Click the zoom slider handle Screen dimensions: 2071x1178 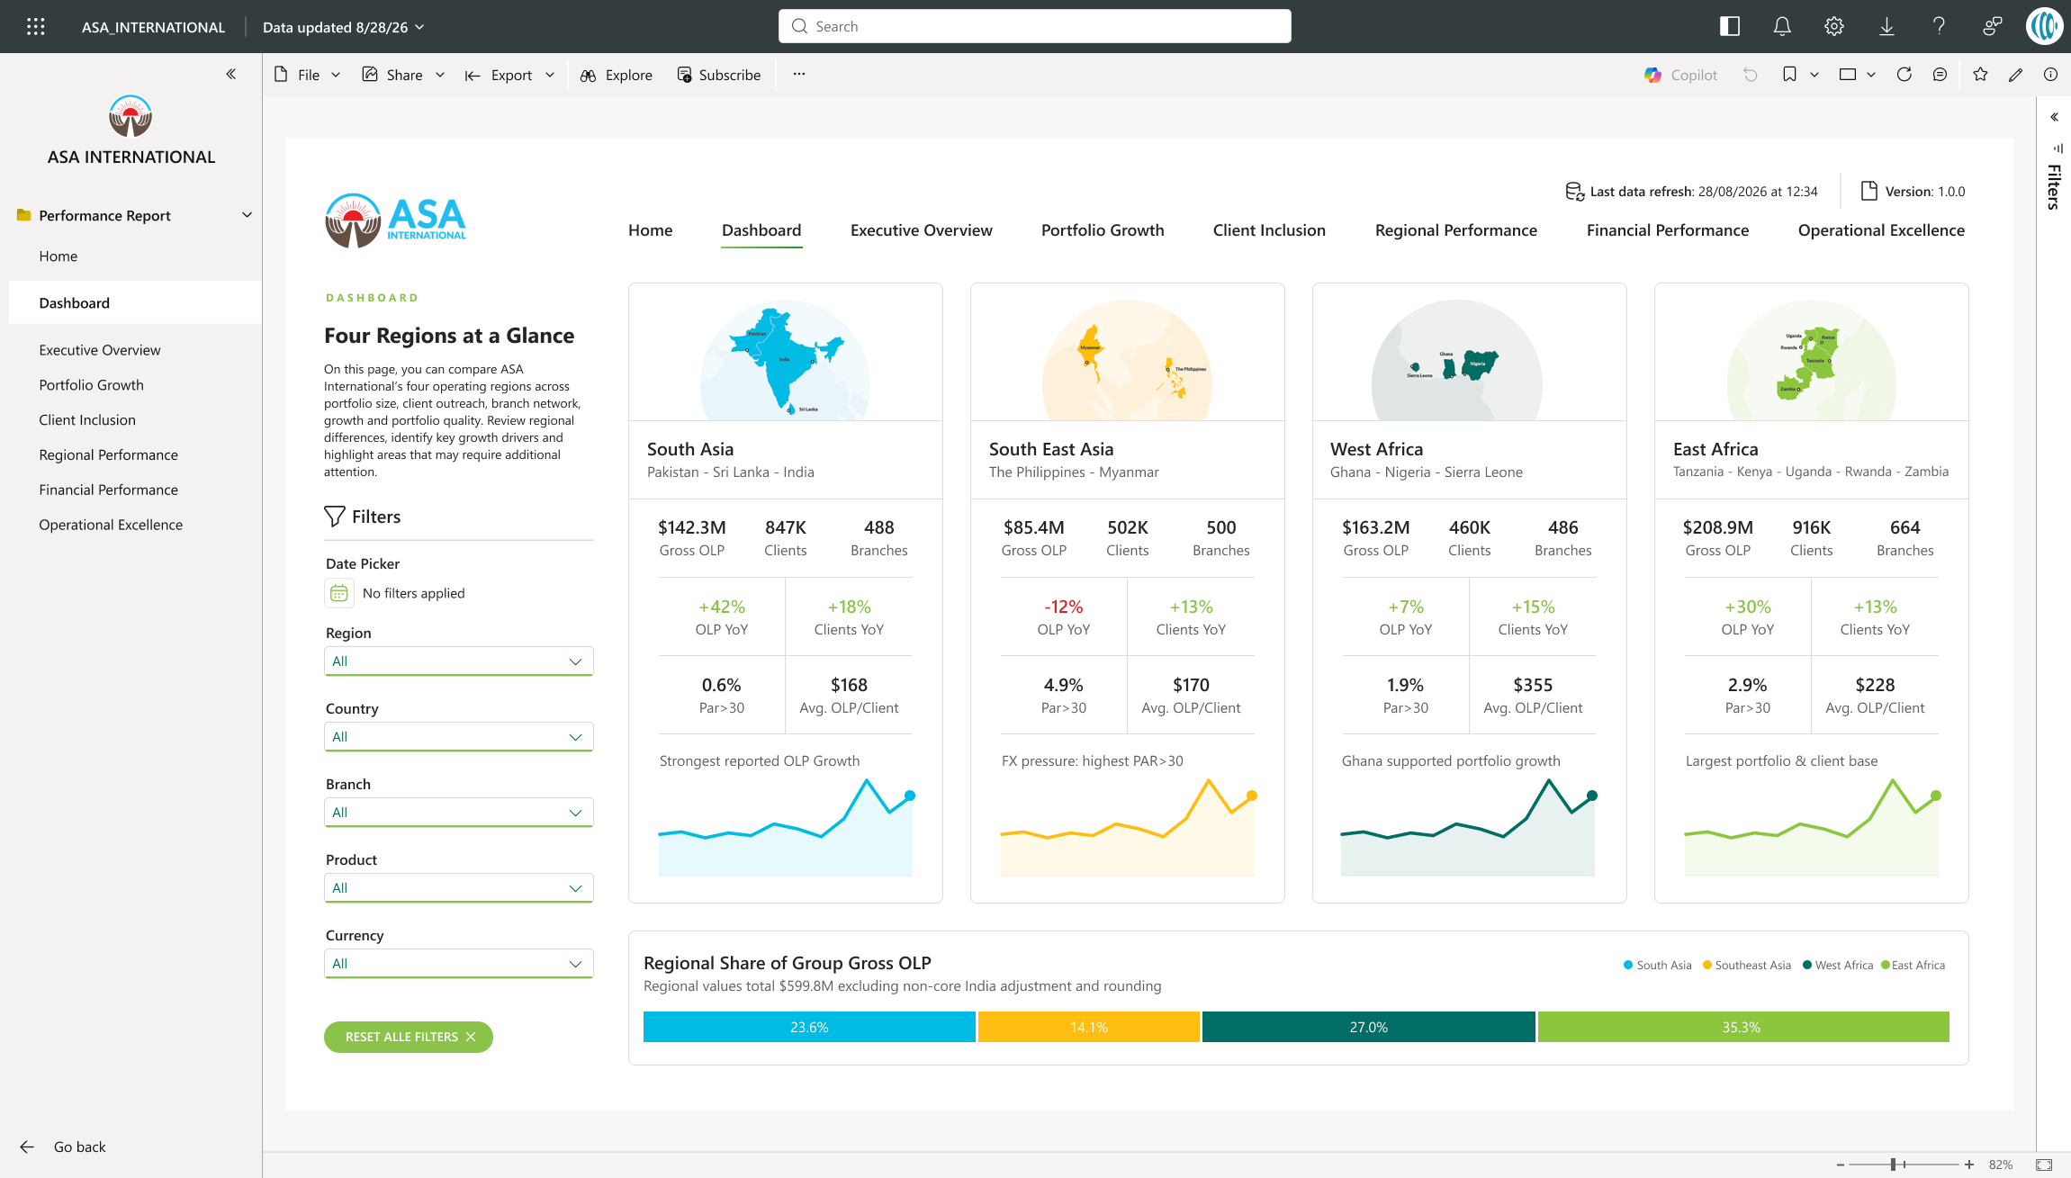1894,1165
